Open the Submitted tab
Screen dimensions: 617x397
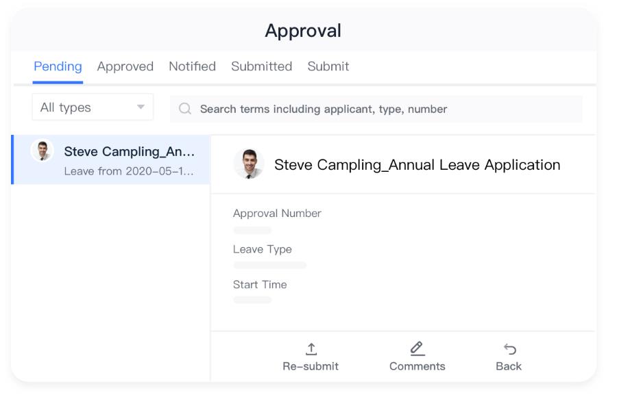point(262,66)
